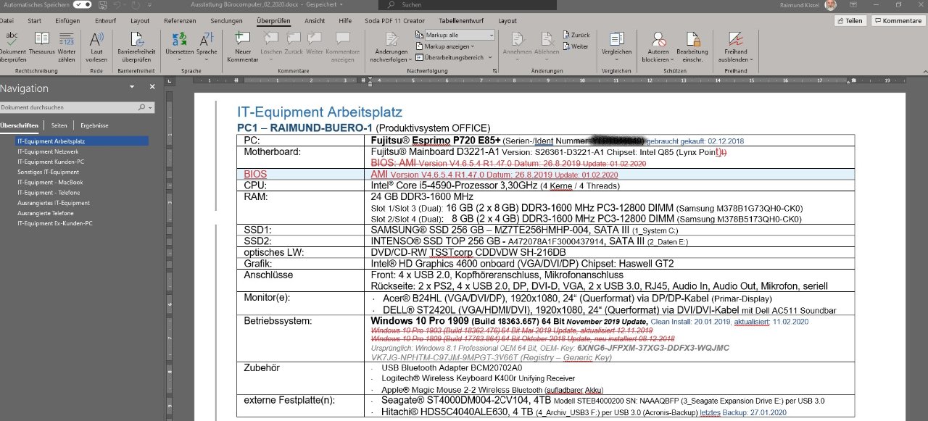This screenshot has height=421, width=928.
Task: Open the Überarbeitungsbereich dropdown
Action: 453,57
